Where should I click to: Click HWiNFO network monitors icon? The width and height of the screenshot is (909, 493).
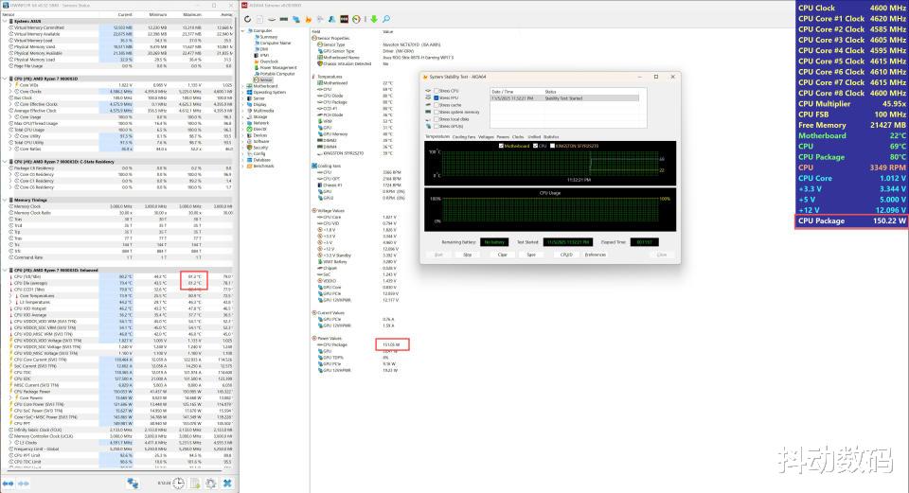134,484
